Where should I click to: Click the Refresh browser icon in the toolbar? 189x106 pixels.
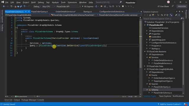pyautogui.click(x=96, y=6)
